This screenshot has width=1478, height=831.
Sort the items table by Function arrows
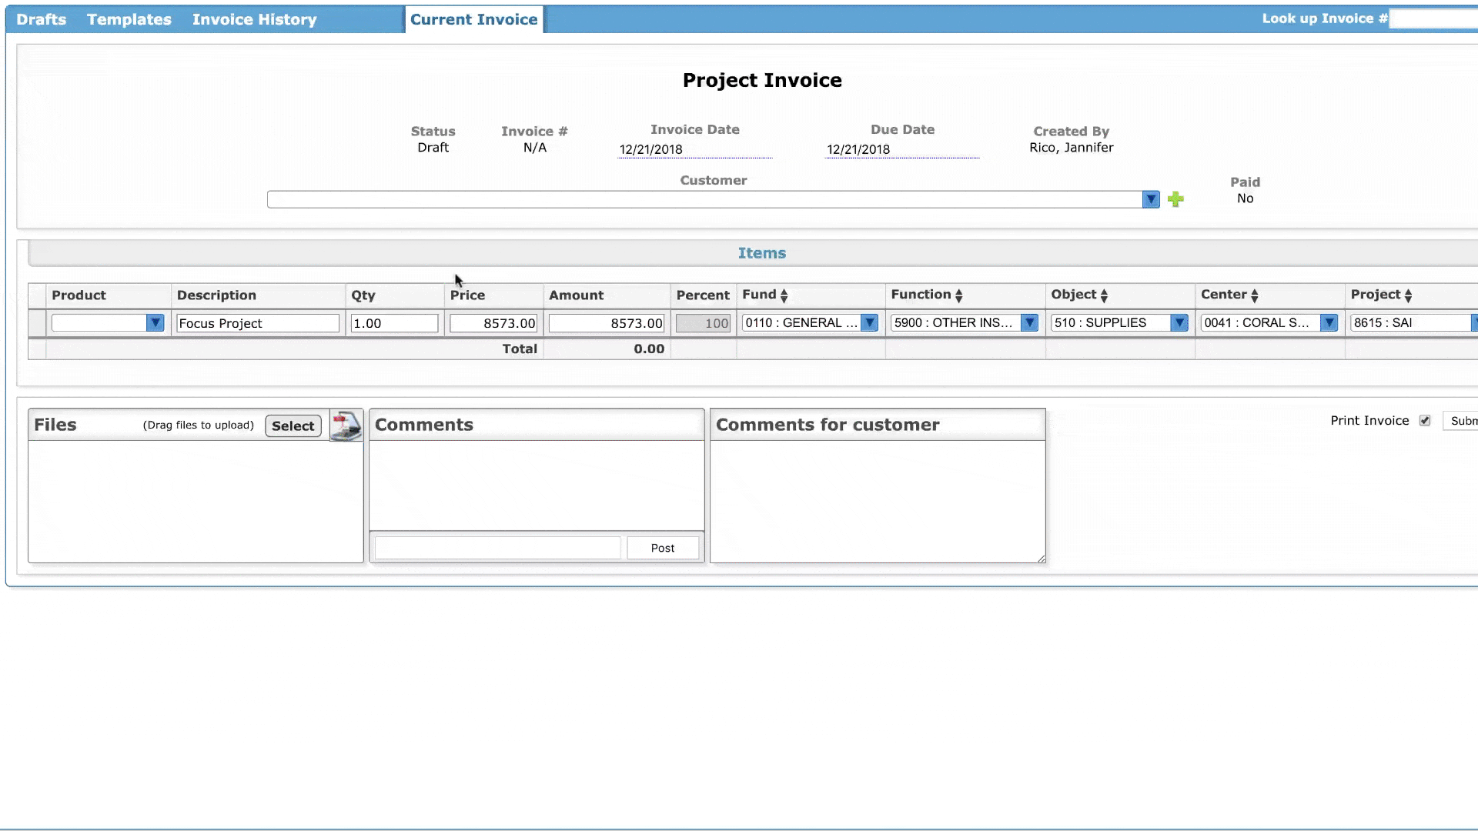(x=958, y=295)
